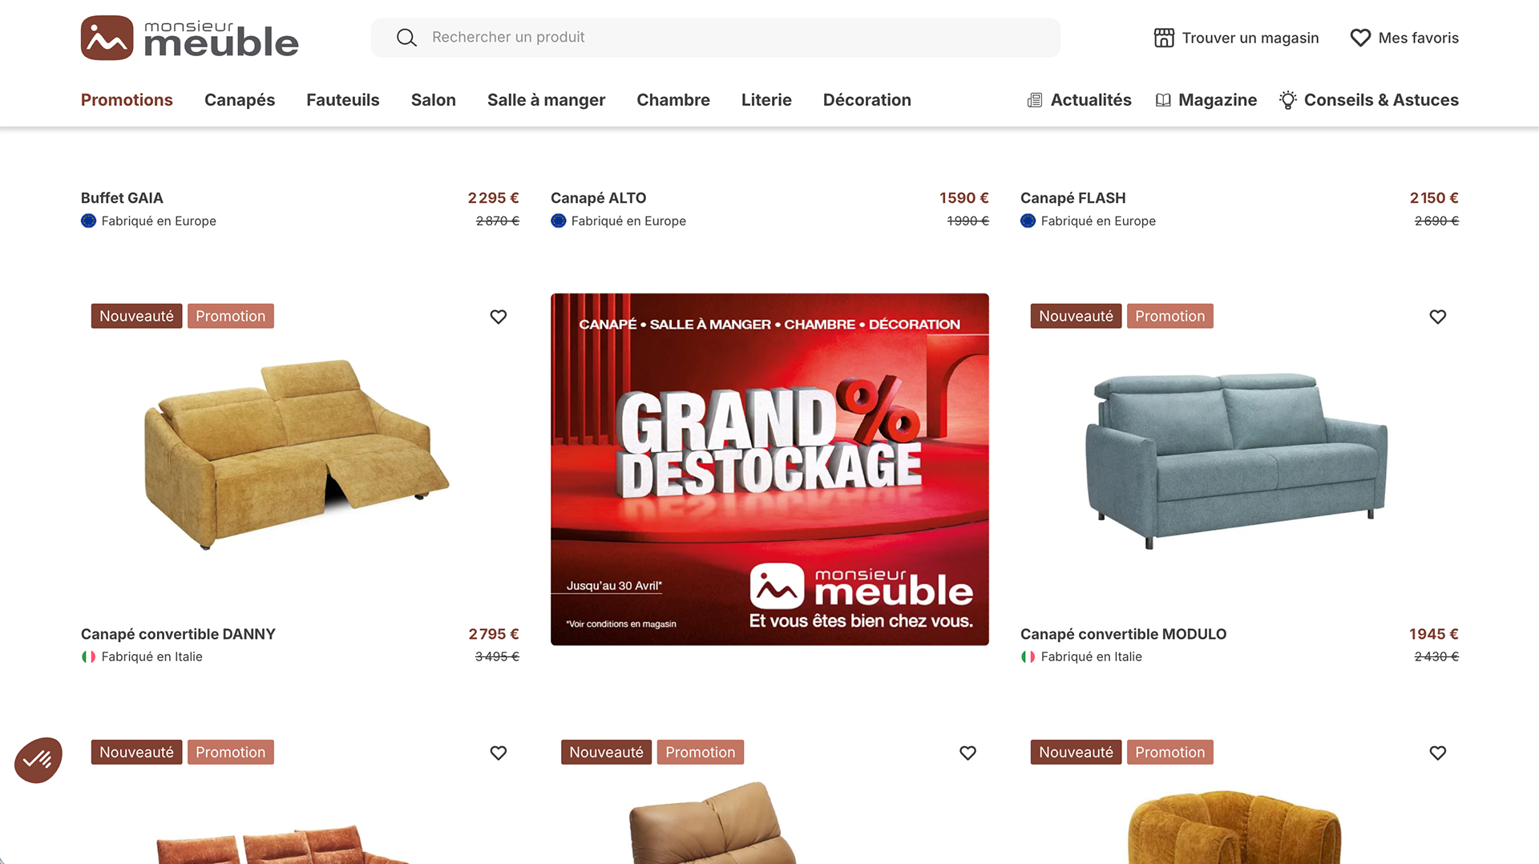Click the round checkmark widget button

click(x=38, y=759)
